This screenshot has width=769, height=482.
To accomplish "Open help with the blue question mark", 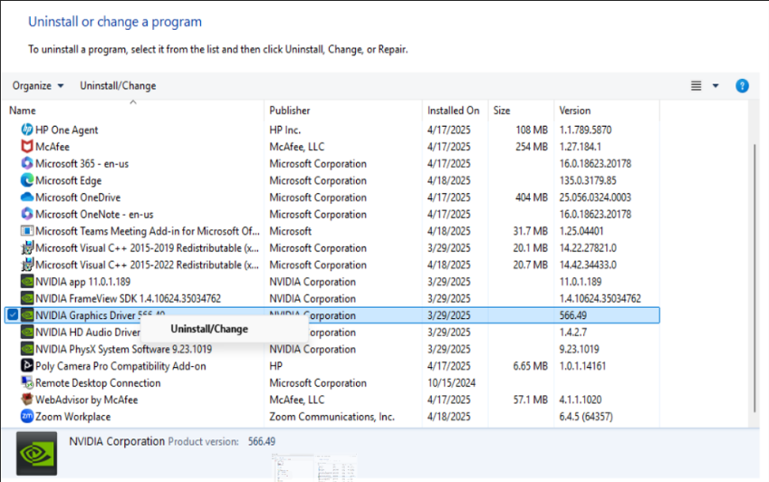I will [742, 86].
